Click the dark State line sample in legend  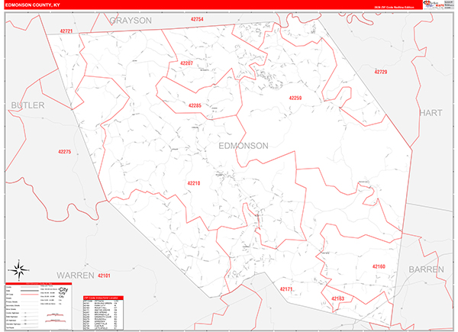click(29, 291)
